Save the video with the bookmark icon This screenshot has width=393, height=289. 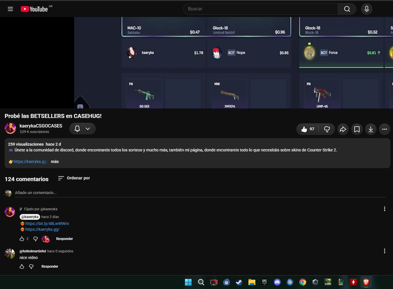[357, 129]
